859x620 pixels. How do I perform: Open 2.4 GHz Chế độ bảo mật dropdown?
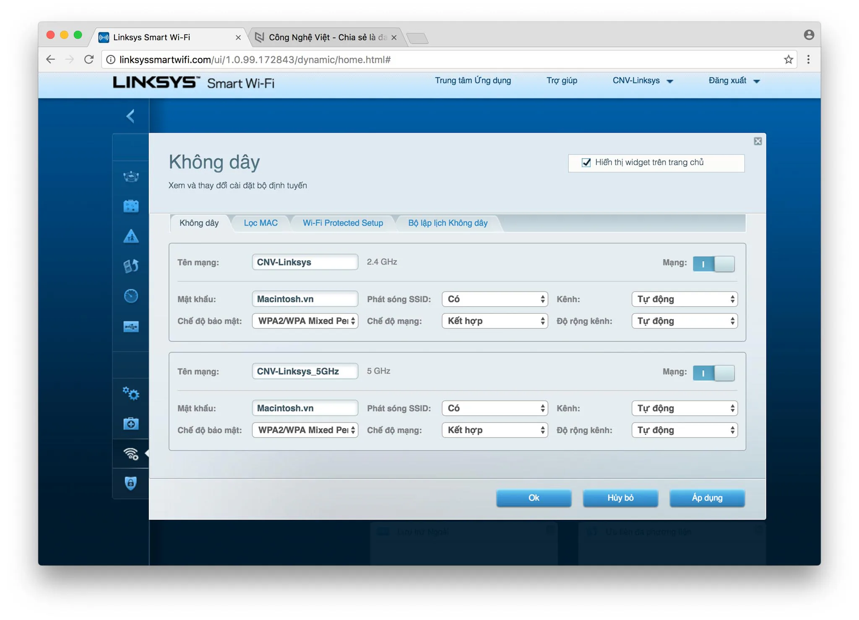[305, 321]
